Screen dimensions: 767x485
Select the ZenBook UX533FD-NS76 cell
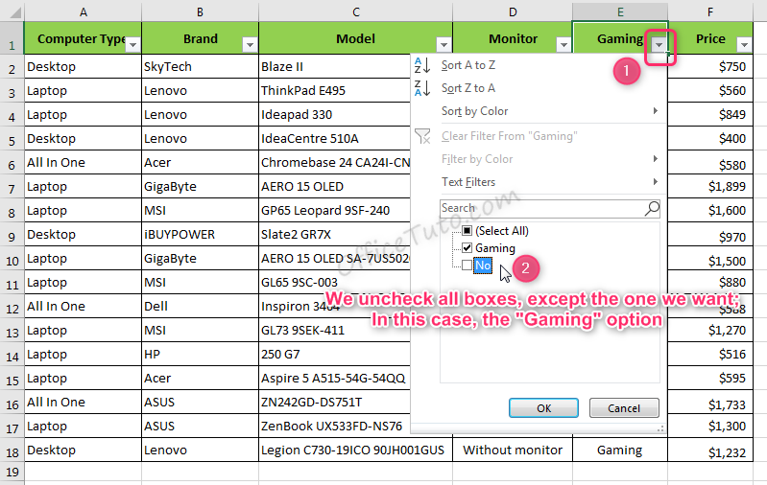click(x=335, y=426)
